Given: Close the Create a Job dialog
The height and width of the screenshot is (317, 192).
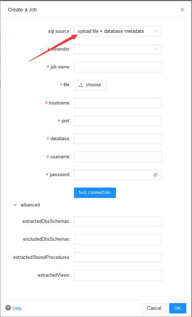Looking at the screenshot, I should click(x=182, y=10).
